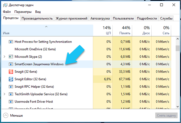Select the Microsoft OneDrive (32 бита) row
This screenshot has height=123, width=181.
pyautogui.click(x=86, y=49)
